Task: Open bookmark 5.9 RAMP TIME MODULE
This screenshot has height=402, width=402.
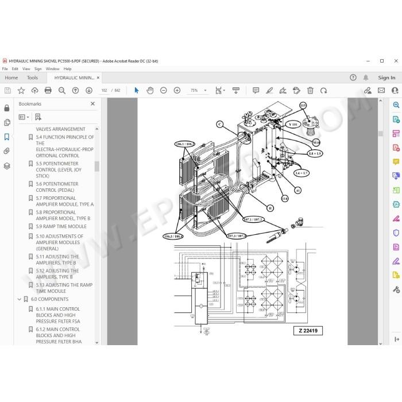Action: (61, 226)
